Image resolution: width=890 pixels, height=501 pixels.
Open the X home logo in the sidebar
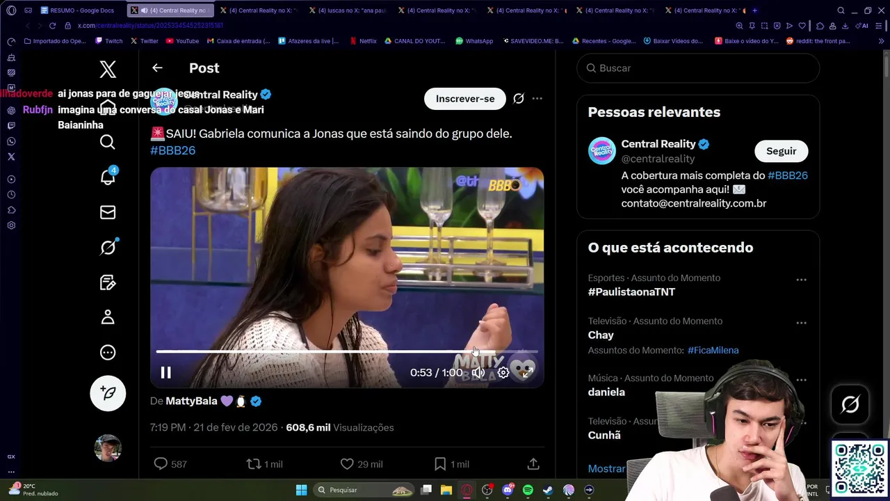tap(108, 69)
